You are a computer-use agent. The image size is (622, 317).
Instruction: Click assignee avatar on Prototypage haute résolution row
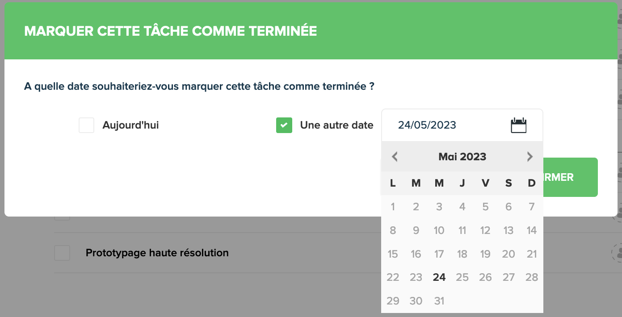(617, 253)
